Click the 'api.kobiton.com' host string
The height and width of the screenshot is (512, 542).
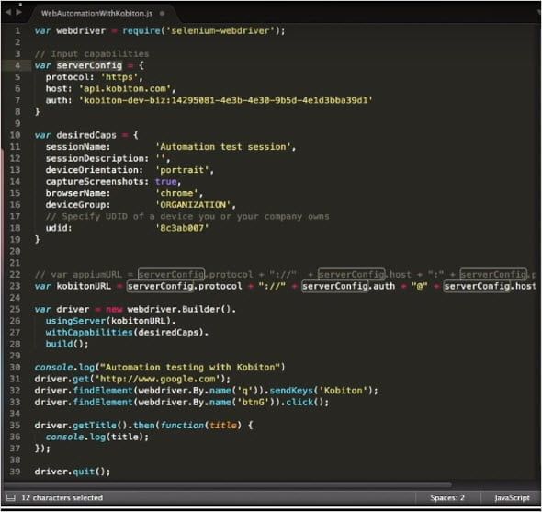click(125, 88)
